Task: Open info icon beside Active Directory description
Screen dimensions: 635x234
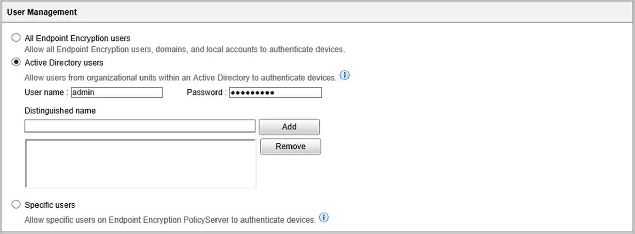Action: [x=345, y=75]
